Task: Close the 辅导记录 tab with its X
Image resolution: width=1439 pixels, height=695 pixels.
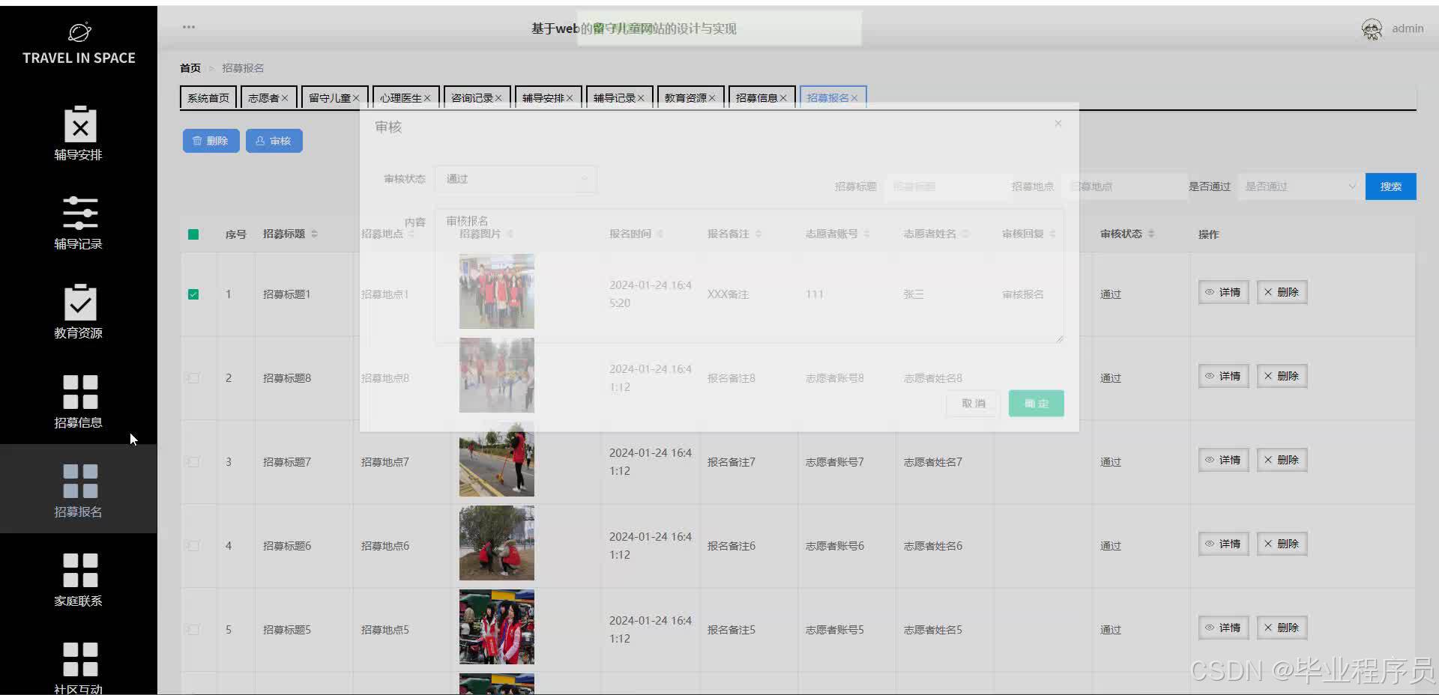Action: (641, 98)
